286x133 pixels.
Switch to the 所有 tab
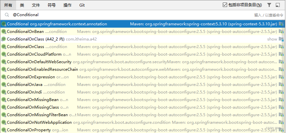point(8,5)
